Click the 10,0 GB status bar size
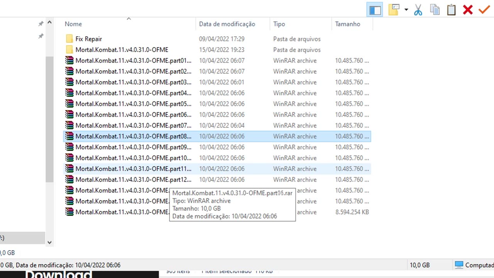494x278 pixels. tap(420, 265)
